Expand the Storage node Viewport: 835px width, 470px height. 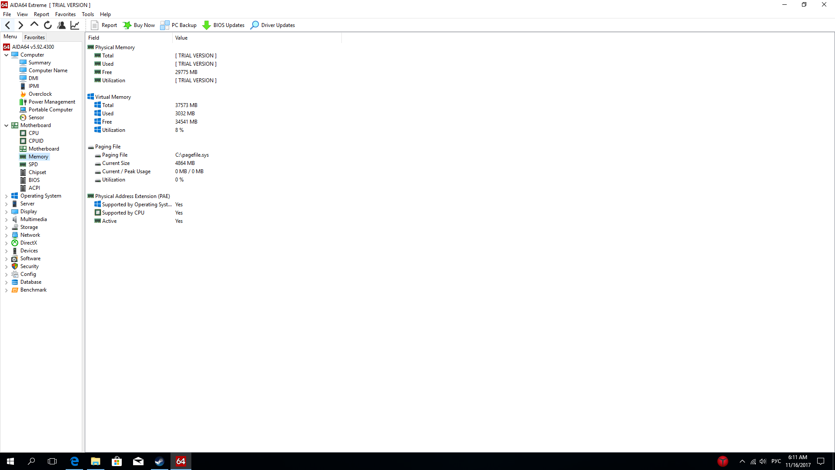coord(7,228)
